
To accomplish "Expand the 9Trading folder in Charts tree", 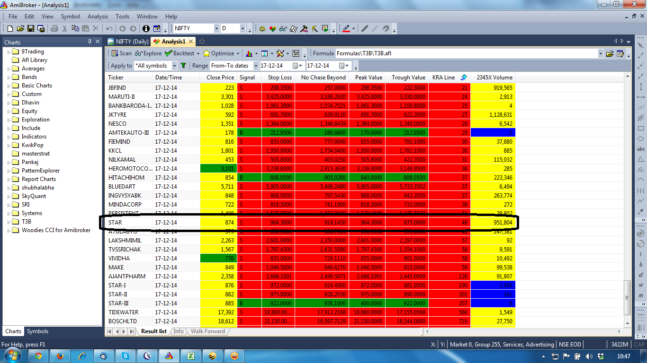I will (x=9, y=52).
